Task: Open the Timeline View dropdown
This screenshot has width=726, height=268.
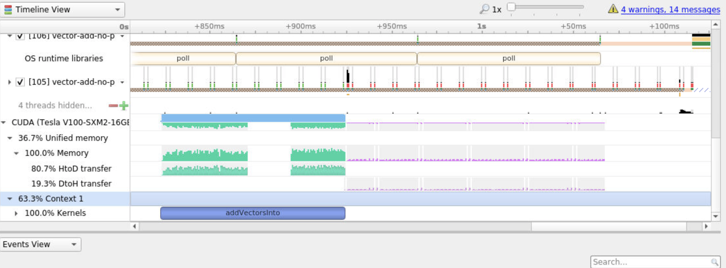Action: [x=62, y=9]
